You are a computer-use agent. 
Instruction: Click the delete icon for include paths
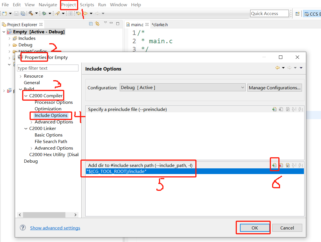click(281, 165)
